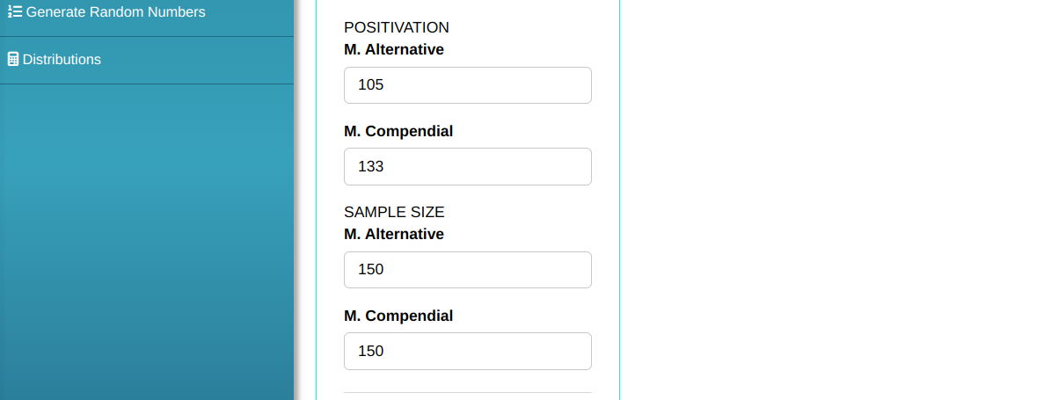1051x400 pixels.
Task: Click the separator line between the sidebar items
Action: click(x=146, y=36)
